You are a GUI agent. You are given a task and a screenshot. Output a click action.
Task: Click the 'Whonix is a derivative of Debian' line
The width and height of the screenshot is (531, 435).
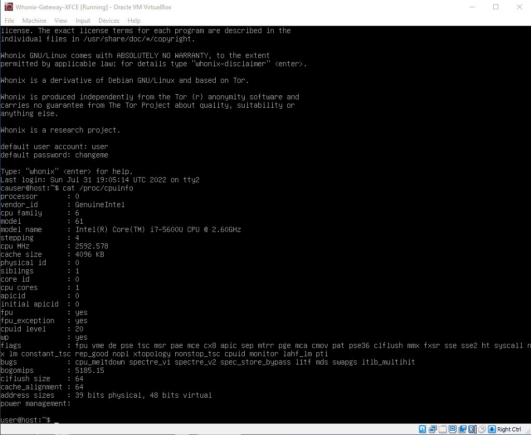(124, 80)
